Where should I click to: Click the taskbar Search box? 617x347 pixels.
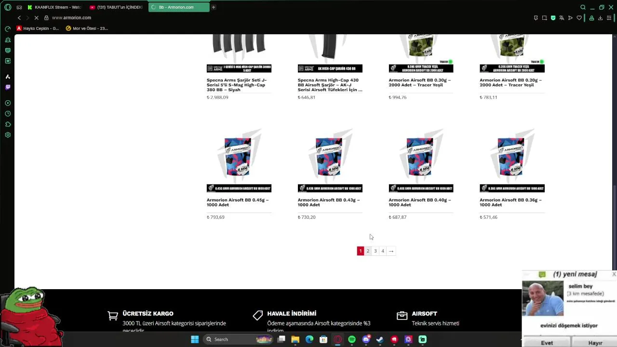click(238, 339)
